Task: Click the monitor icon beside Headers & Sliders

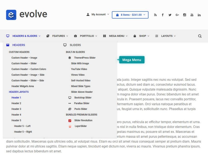Action: 8,36
